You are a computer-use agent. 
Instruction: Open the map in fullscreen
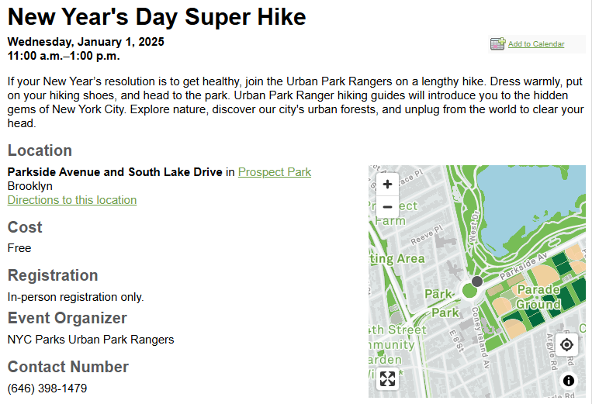tap(387, 378)
